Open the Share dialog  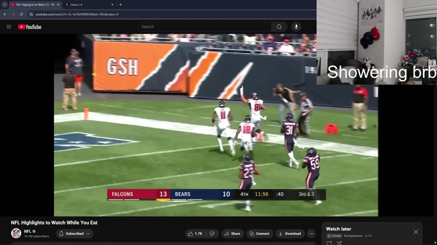pyautogui.click(x=232, y=234)
